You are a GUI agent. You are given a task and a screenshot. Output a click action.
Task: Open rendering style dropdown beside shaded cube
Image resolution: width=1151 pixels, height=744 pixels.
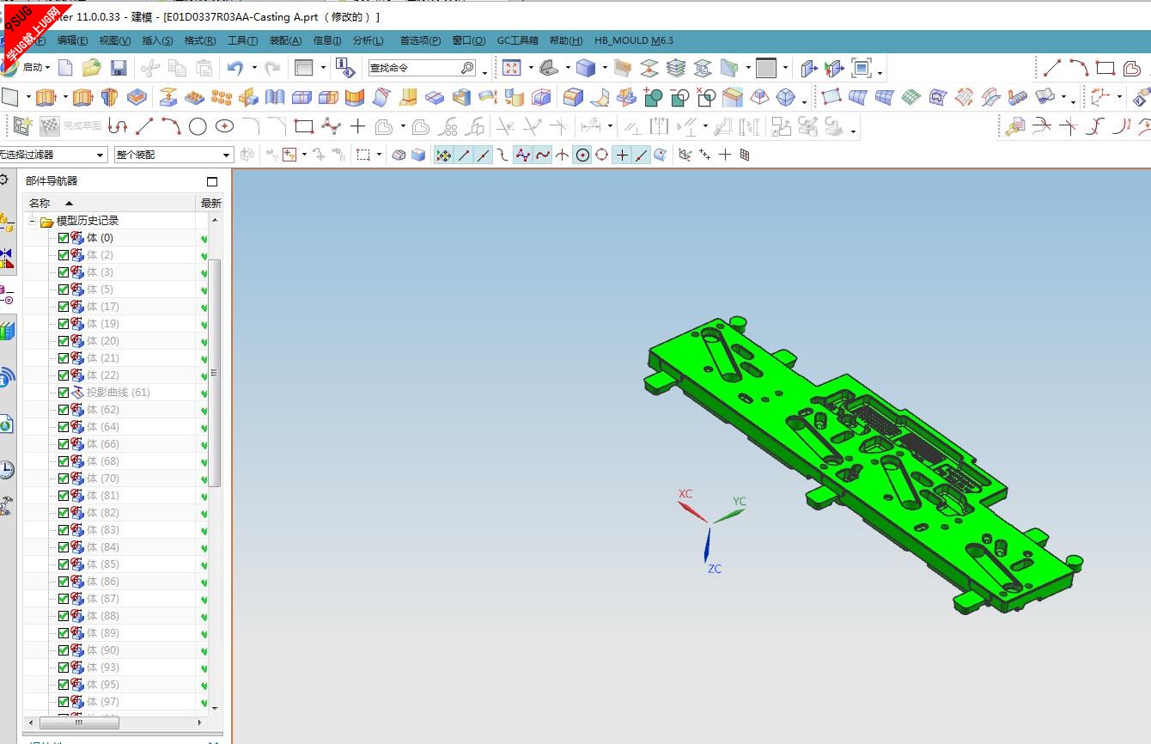(x=606, y=68)
